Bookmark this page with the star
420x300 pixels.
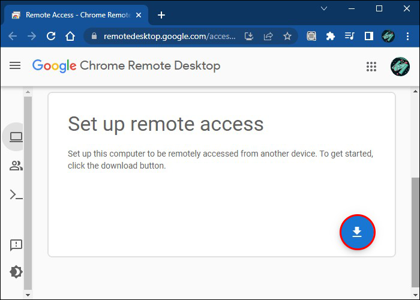pos(287,36)
